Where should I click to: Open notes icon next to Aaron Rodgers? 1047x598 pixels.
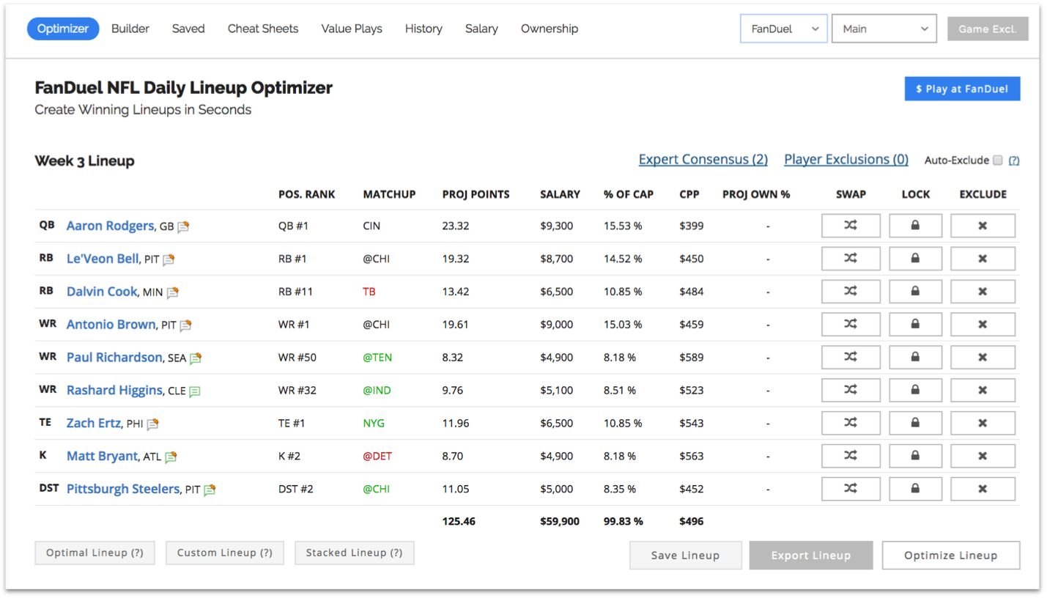[183, 226]
